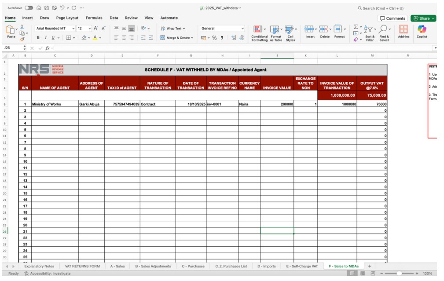Viewport: 444px width, 281px height.
Task: Select the Format Painter brush
Action: coord(22,39)
